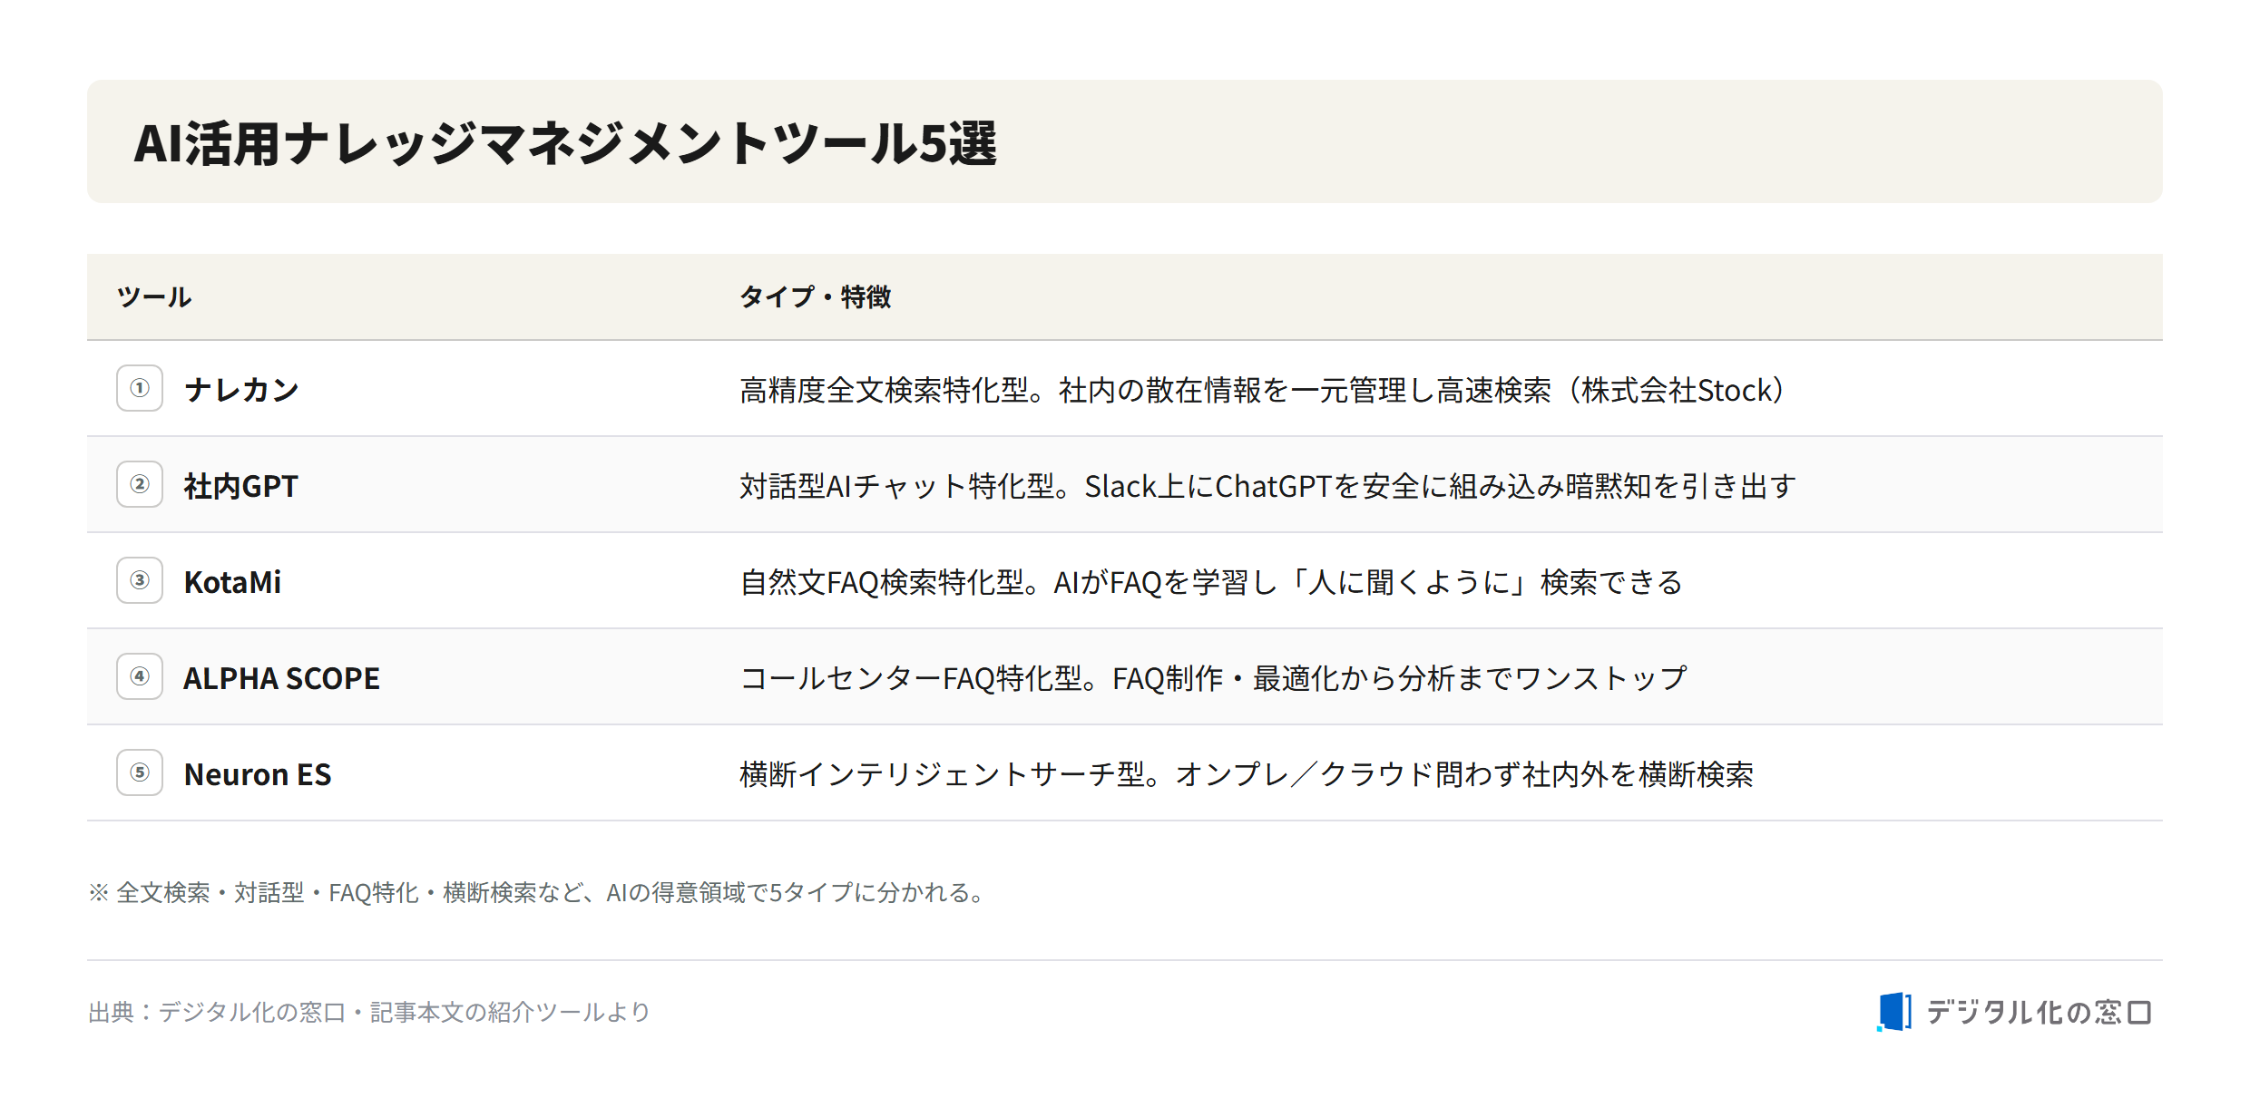Click the blue デジタル化の窓口 logo icon

tap(1894, 1012)
